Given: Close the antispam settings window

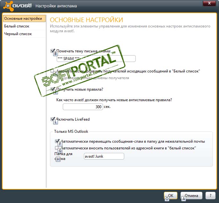Looking at the screenshot, I should click(209, 3).
